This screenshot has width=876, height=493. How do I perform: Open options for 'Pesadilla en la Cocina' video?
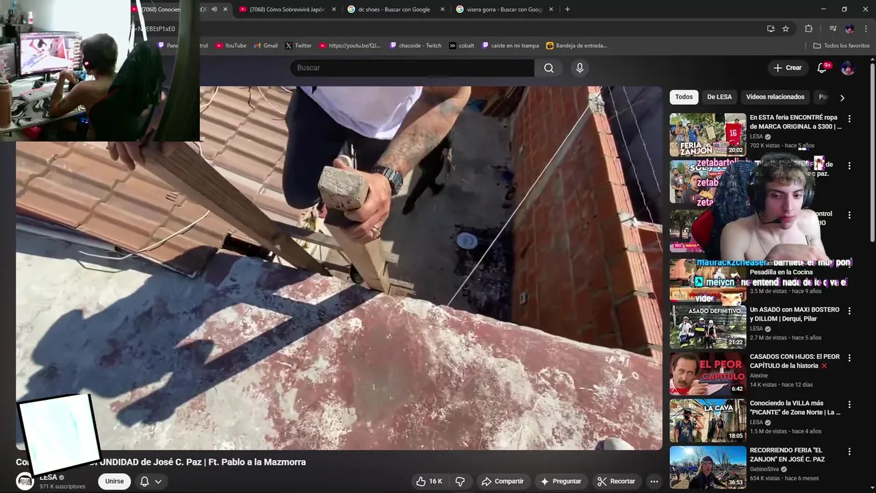point(849,264)
